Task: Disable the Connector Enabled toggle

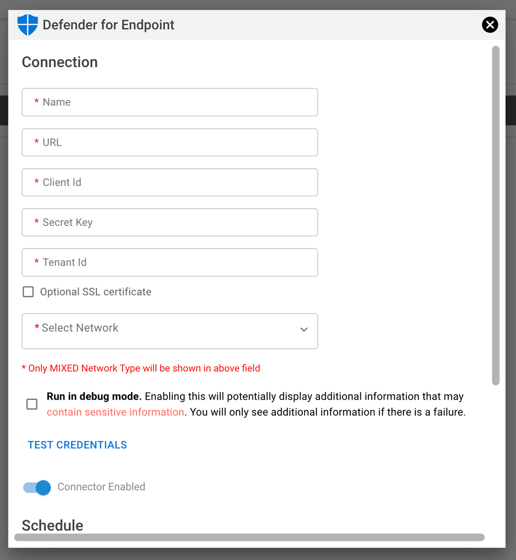Action: pos(36,487)
